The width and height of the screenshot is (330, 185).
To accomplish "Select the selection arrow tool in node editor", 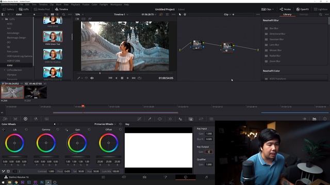I will point(180,14).
